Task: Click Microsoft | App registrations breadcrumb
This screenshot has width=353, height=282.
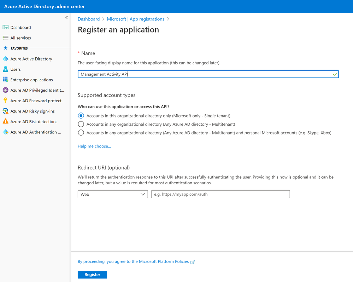Action: [136, 19]
